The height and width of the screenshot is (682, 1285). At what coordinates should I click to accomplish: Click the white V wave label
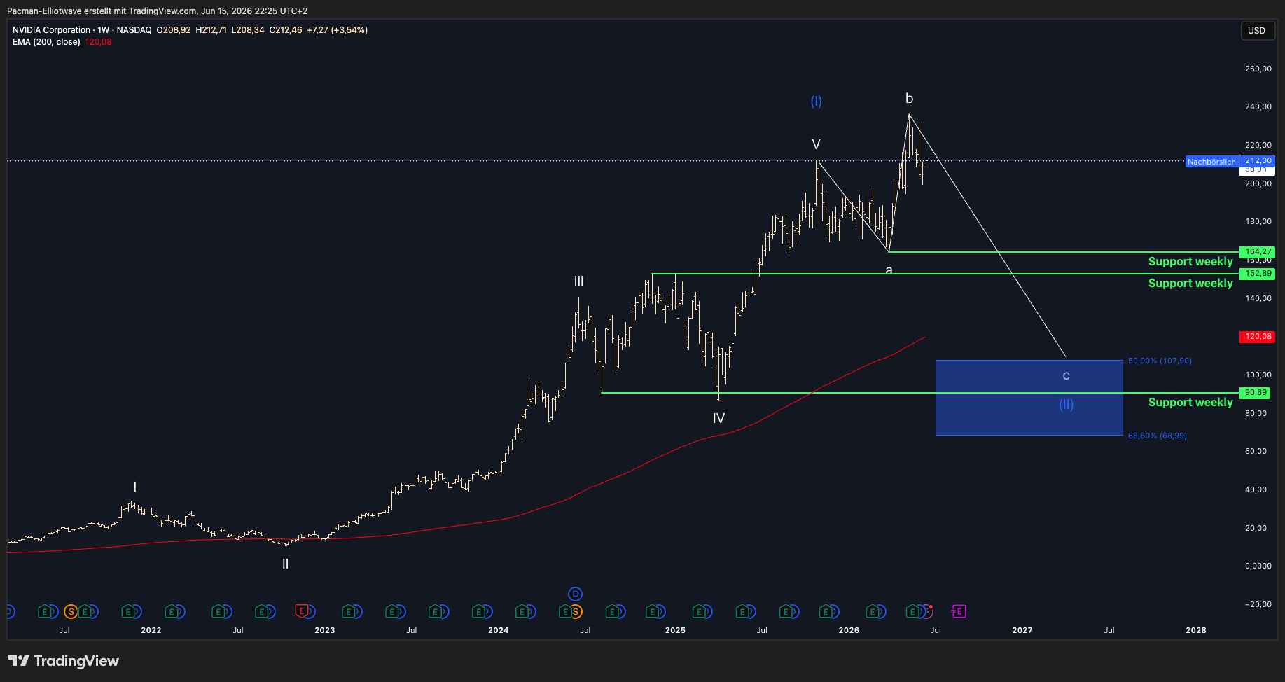(x=816, y=144)
